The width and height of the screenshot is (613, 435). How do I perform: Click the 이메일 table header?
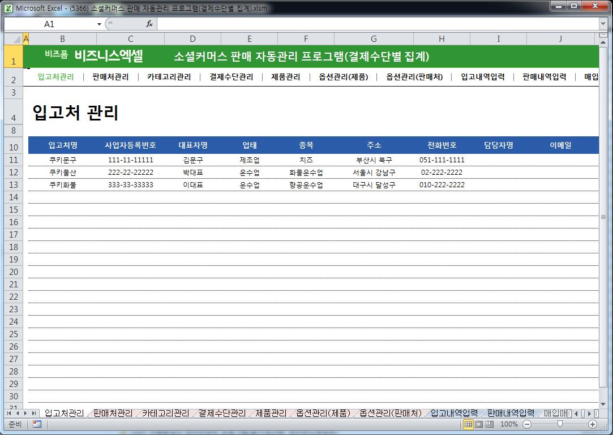click(x=560, y=145)
